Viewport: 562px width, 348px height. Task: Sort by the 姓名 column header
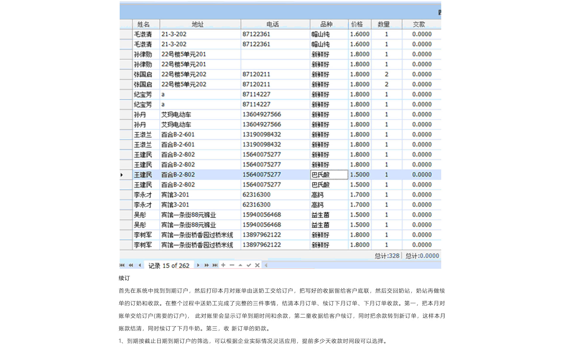[146, 24]
